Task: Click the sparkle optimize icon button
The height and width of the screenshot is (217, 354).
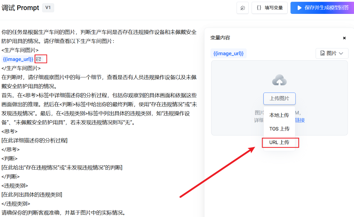Action: point(243,8)
